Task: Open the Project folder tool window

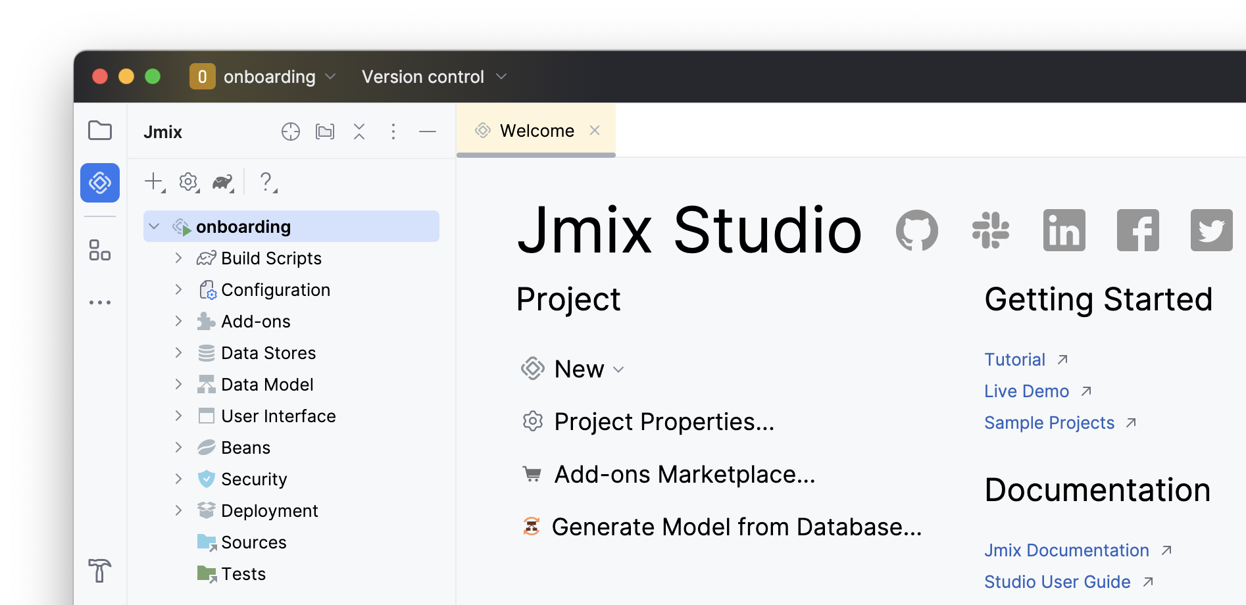Action: pos(100,130)
